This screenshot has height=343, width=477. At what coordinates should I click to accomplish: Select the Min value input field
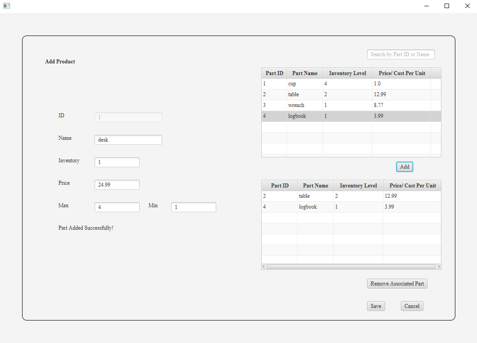point(193,207)
